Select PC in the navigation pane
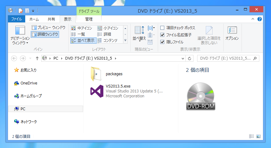 (46, 109)
